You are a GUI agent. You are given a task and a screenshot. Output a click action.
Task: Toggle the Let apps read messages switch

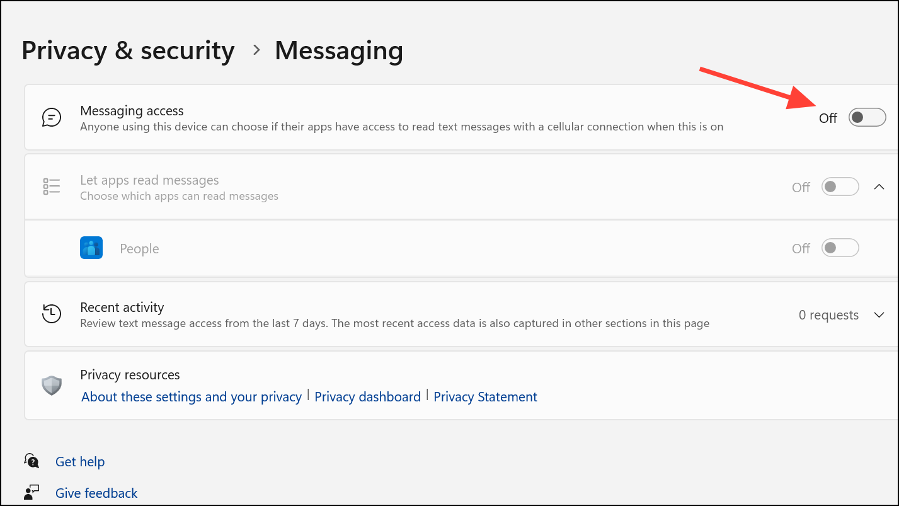[x=840, y=187]
